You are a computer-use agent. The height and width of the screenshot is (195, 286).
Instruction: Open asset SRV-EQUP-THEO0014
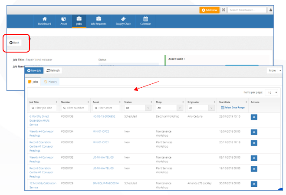105,183
